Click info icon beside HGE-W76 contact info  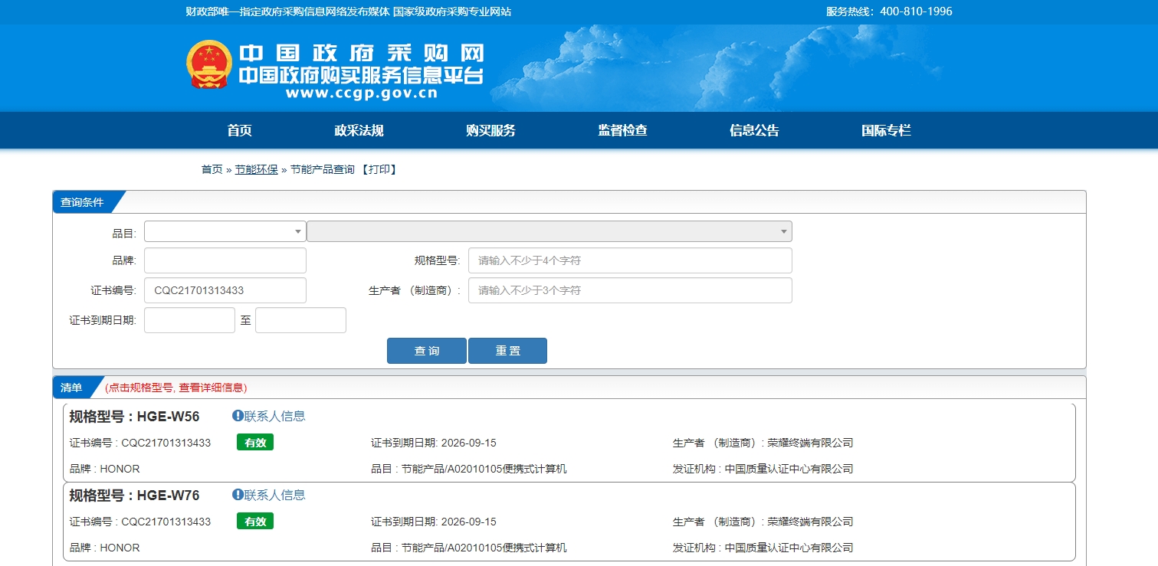click(238, 495)
